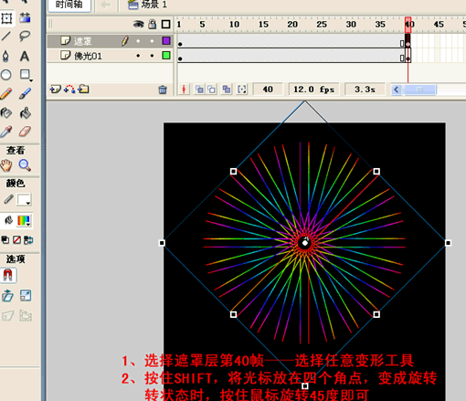
Task: Toggle visibility dot of 佛光01 layer
Action: tap(138, 56)
